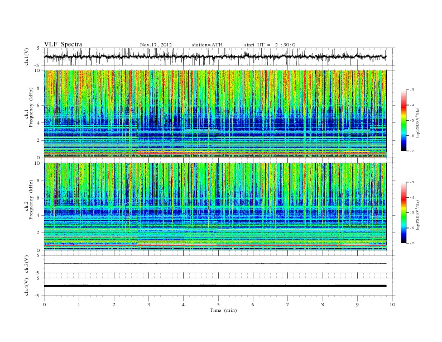The width and height of the screenshot is (442, 342).
Task: Click the 'VLF Spectra' title text
Action: coord(63,44)
